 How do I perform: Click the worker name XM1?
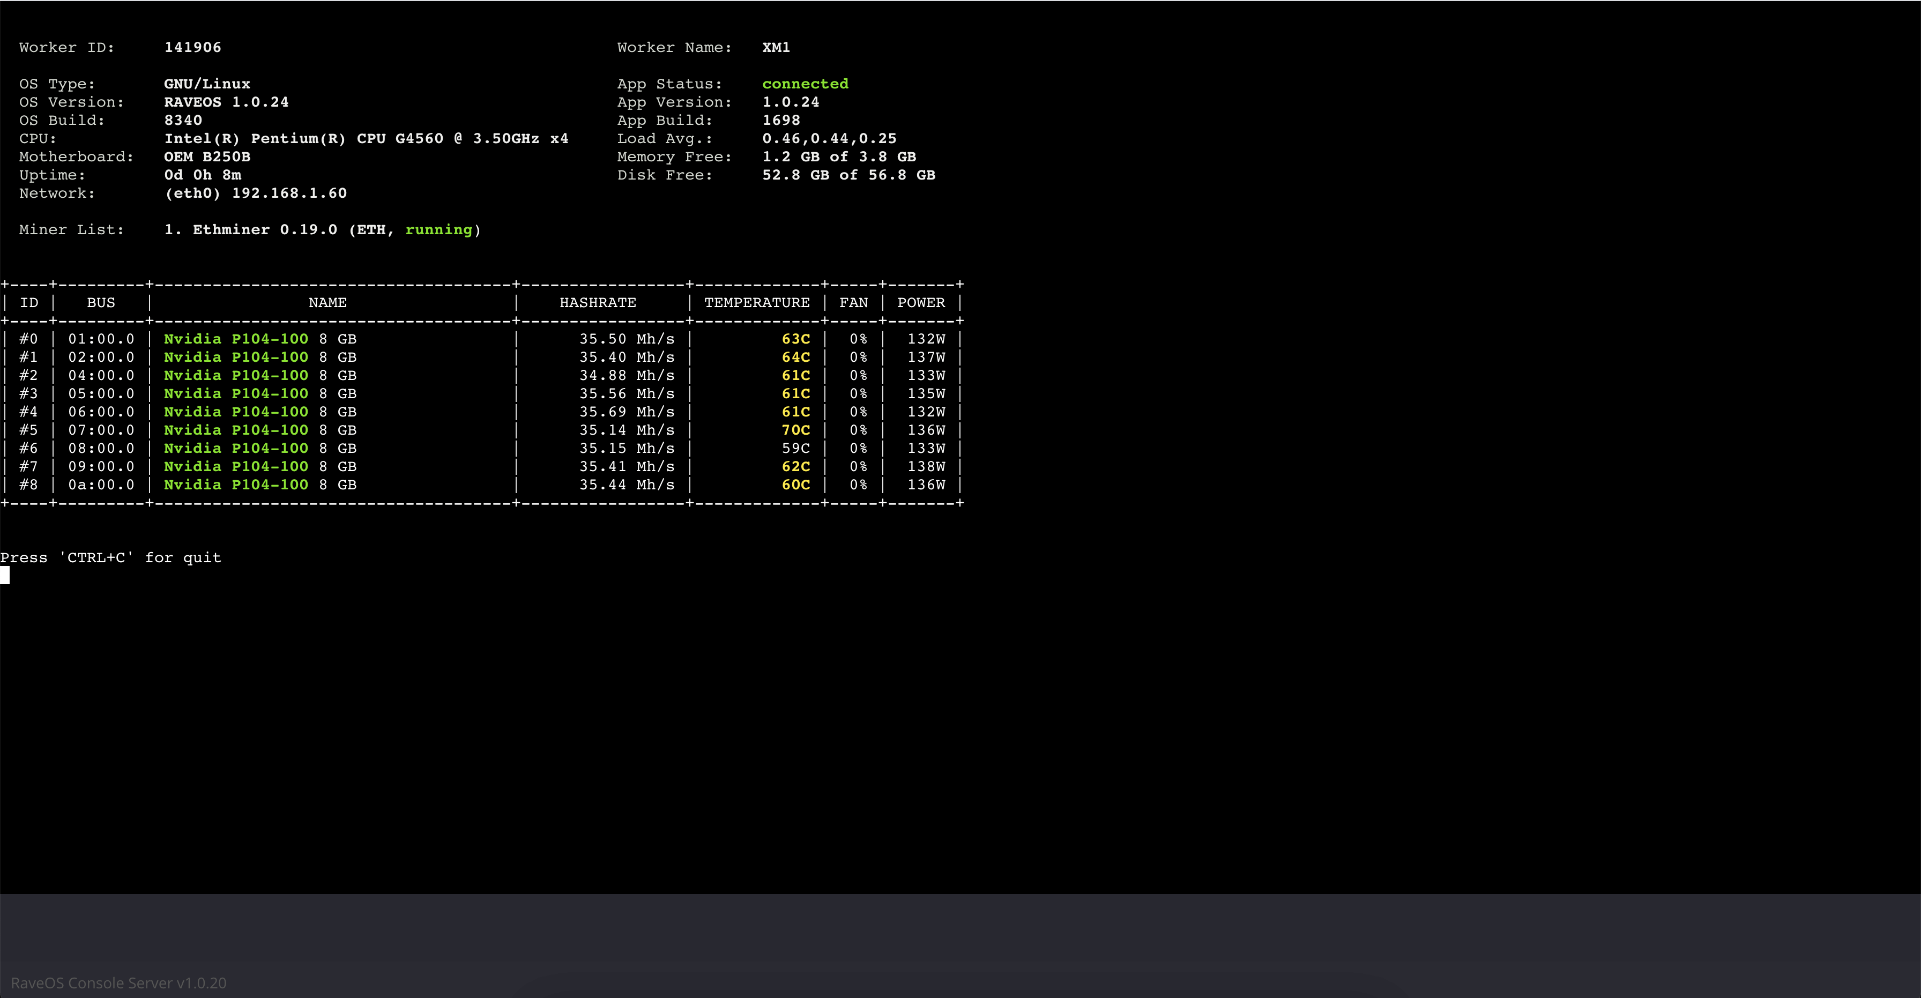[x=776, y=47]
